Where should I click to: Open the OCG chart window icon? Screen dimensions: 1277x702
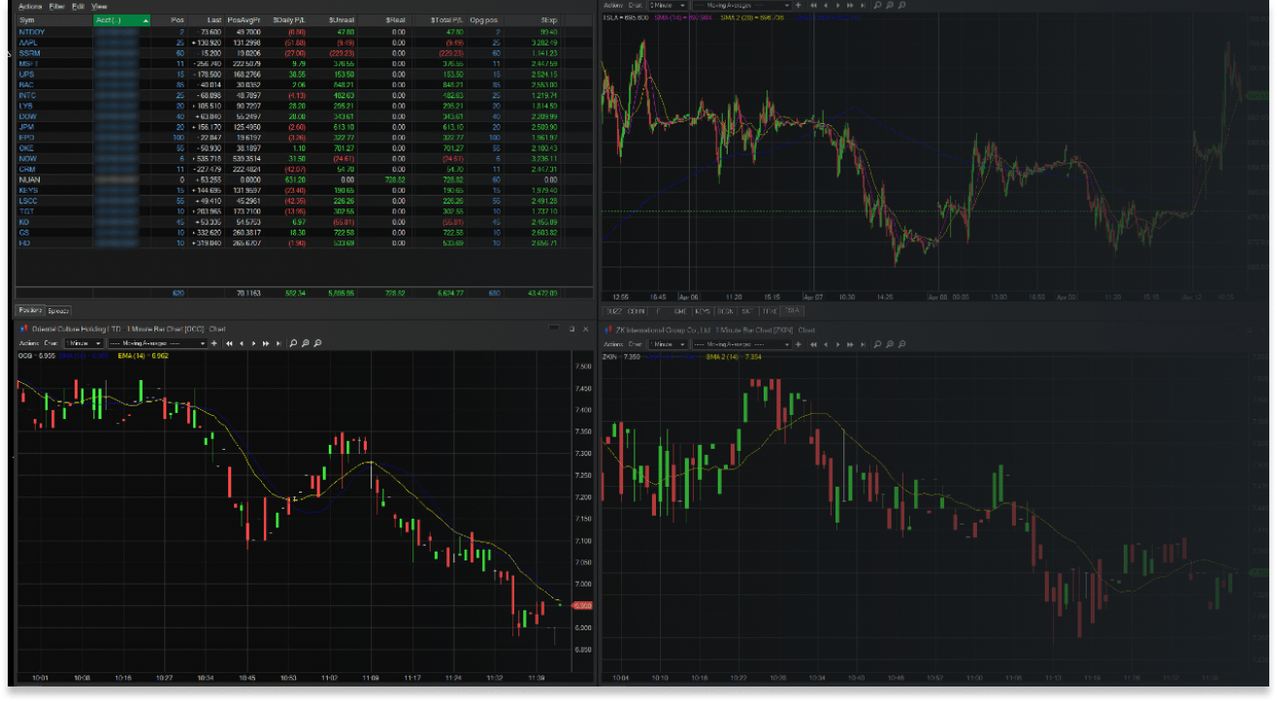23,330
